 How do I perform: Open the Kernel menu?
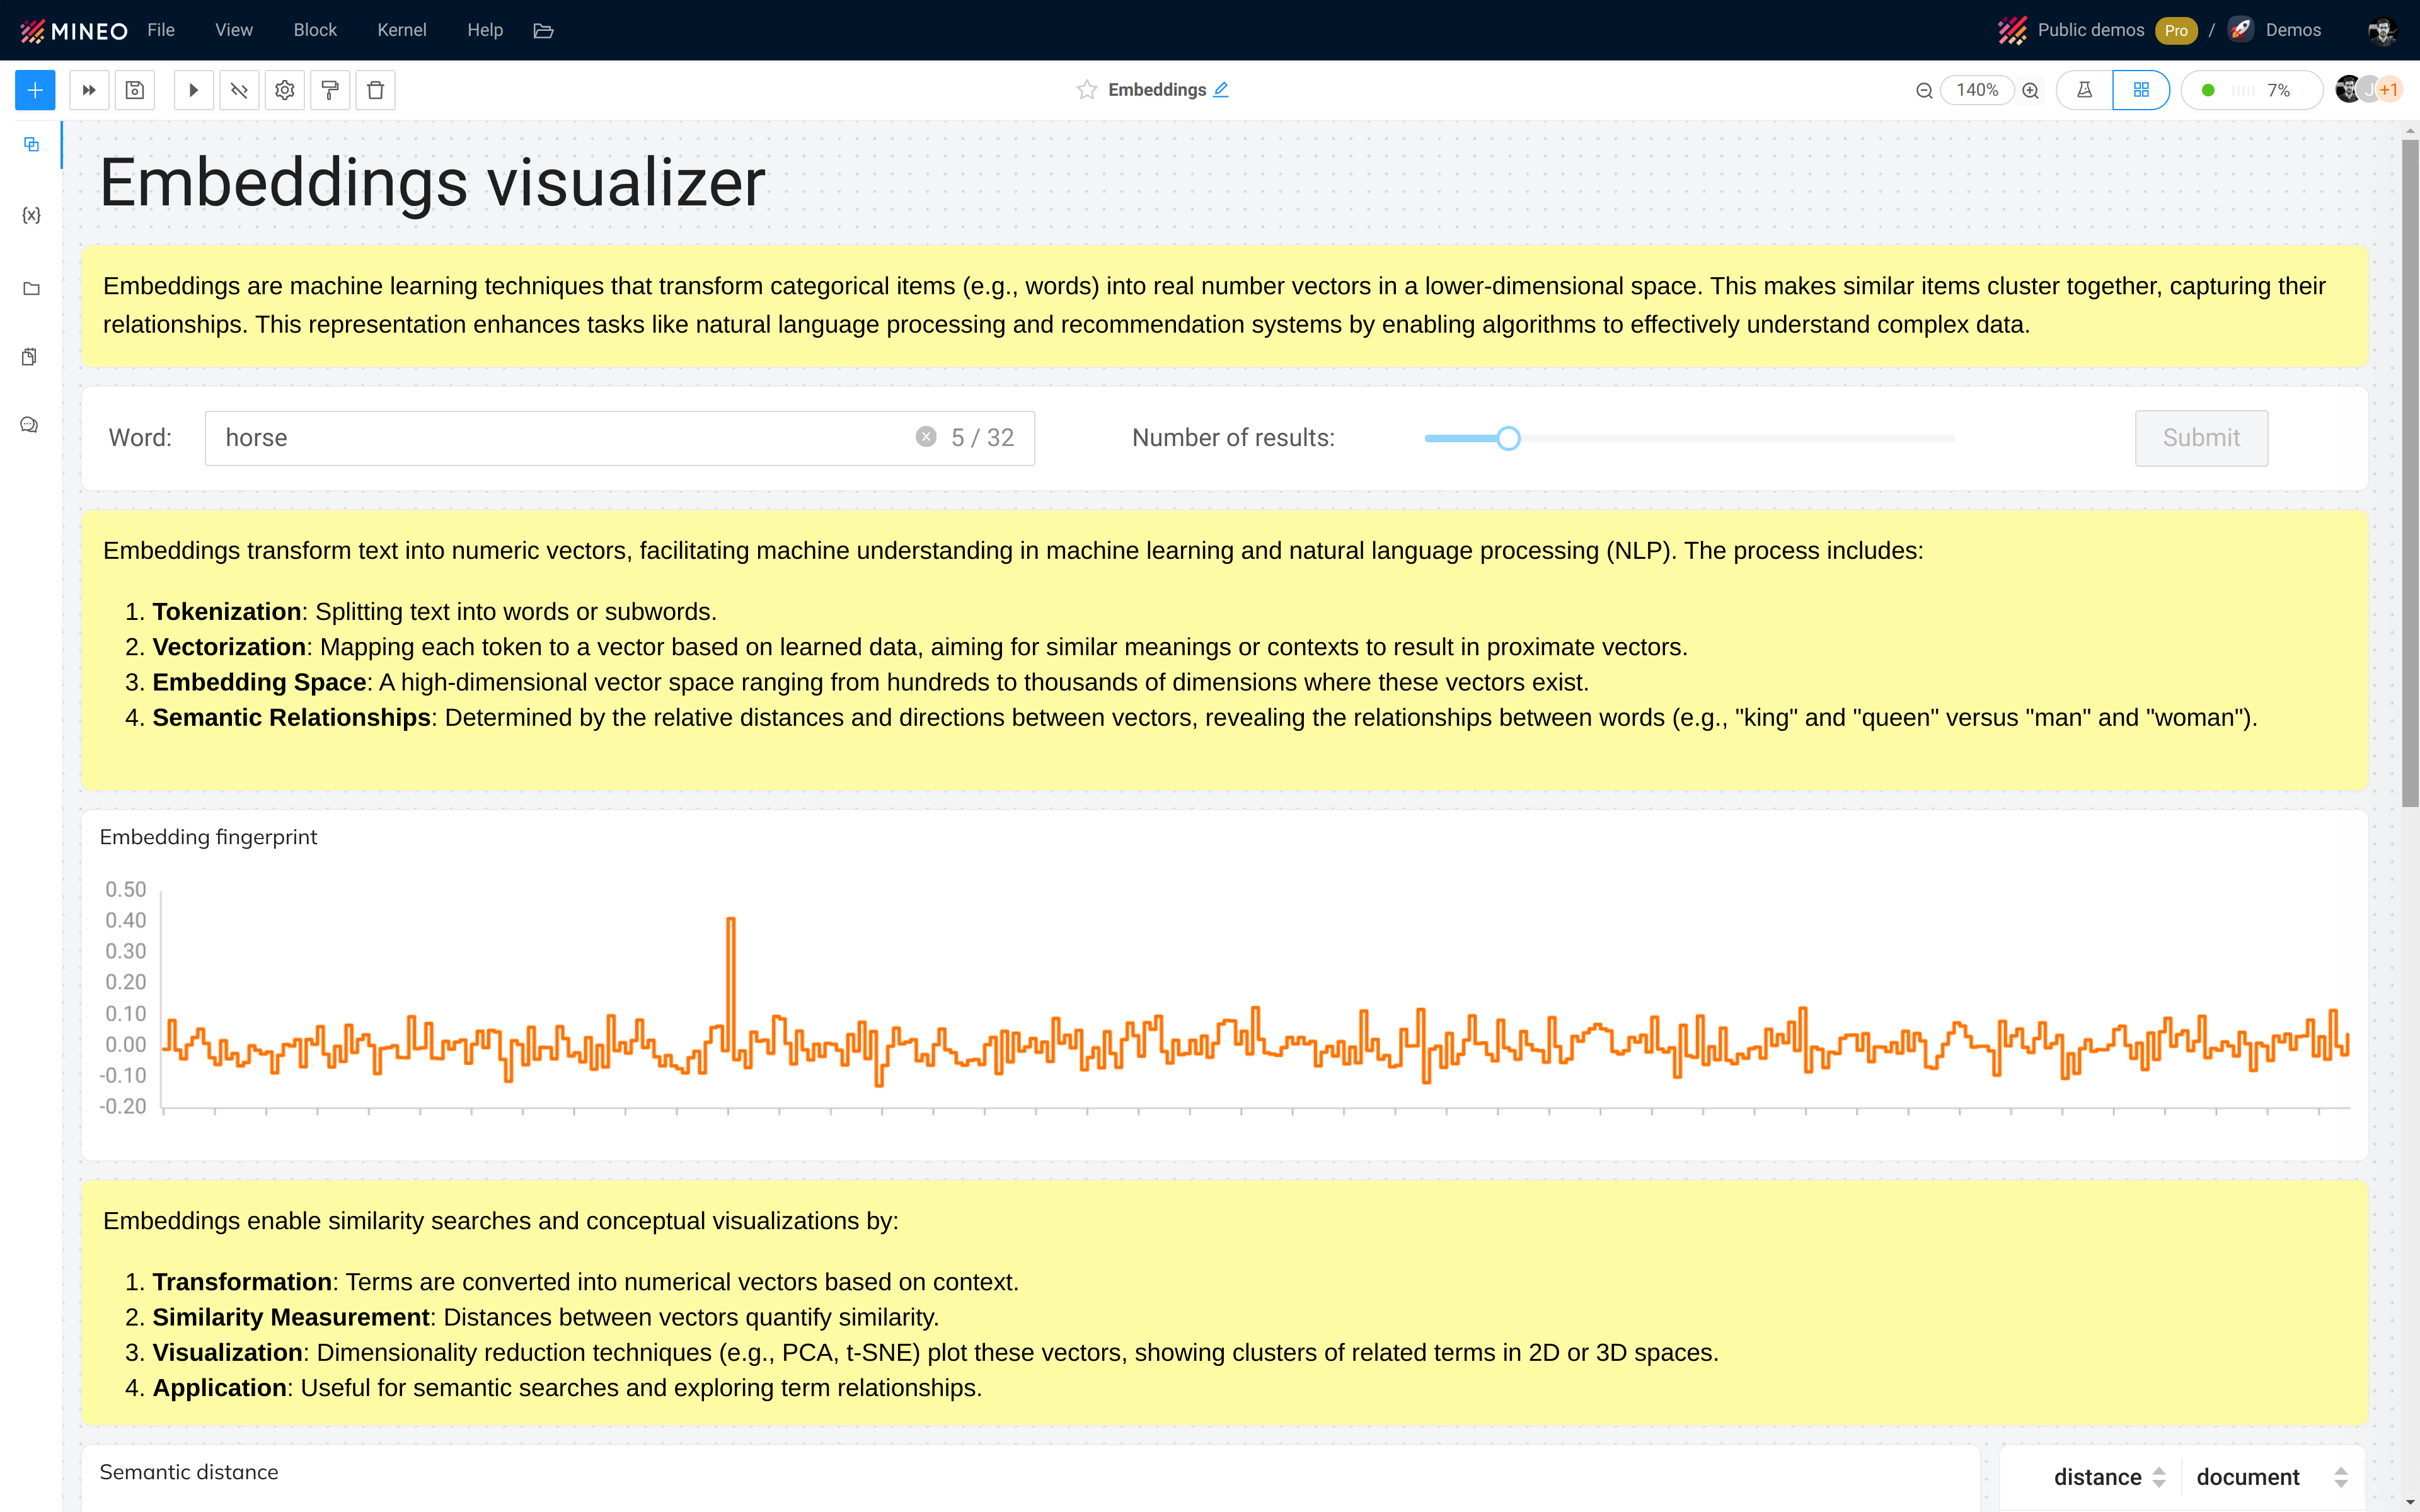[401, 30]
